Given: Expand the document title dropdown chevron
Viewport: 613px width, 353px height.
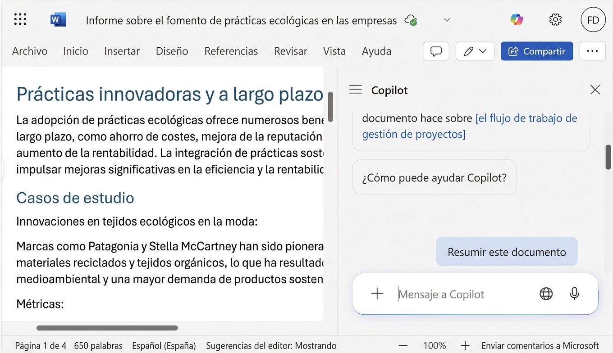Looking at the screenshot, I should click(x=446, y=20).
